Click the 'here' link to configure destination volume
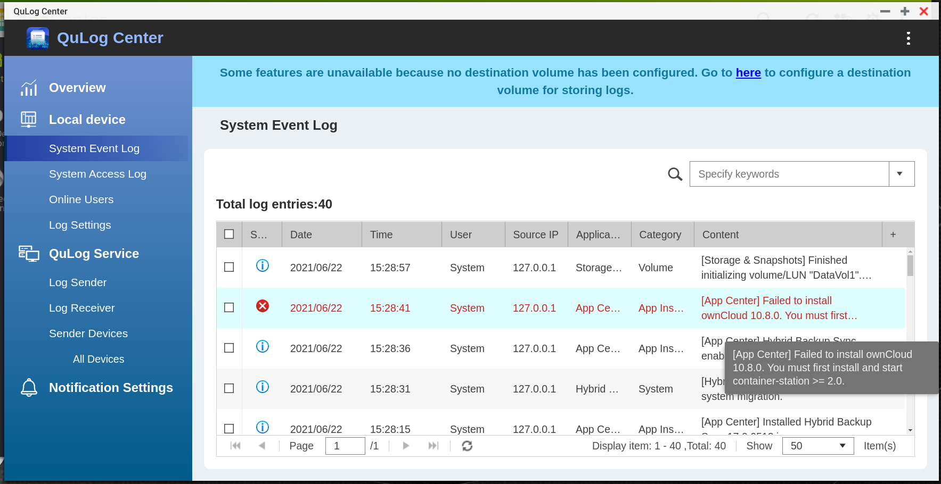The image size is (941, 484). coord(748,73)
